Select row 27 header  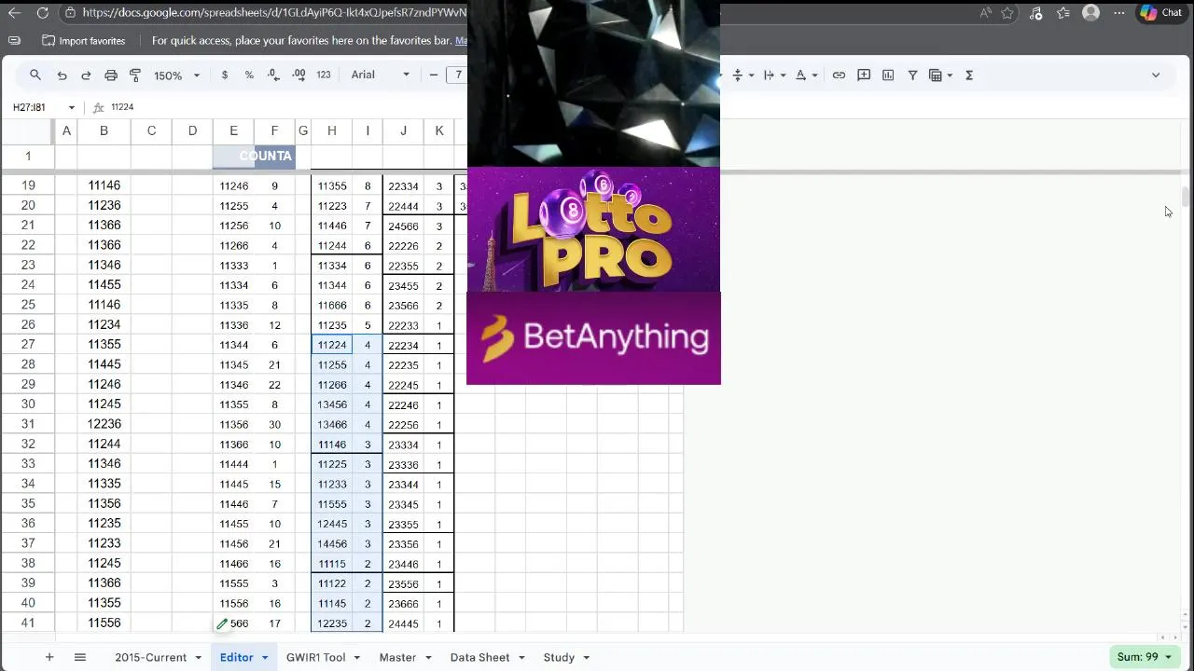28,345
